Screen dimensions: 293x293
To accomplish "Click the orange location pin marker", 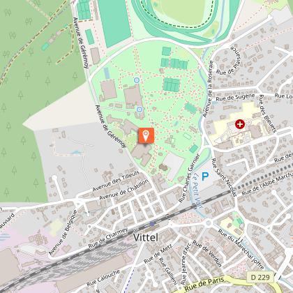I will [146, 136].
